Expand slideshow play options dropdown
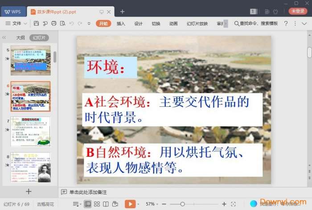The image size is (312, 210). click(x=138, y=204)
